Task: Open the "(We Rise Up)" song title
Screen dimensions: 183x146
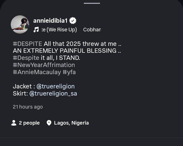Action: point(59,30)
